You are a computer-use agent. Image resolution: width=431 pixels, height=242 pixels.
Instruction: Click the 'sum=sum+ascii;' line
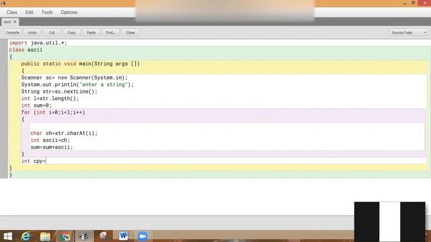click(x=52, y=147)
